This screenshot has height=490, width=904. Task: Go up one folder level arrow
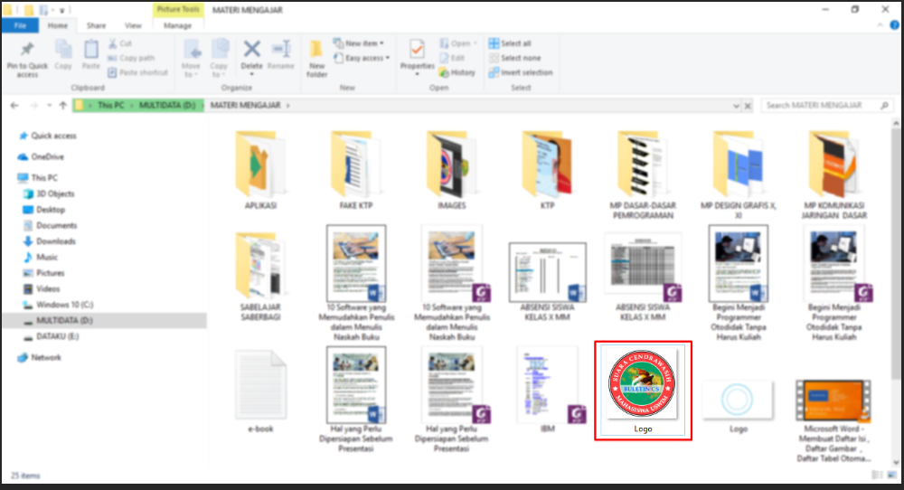pyautogui.click(x=63, y=106)
